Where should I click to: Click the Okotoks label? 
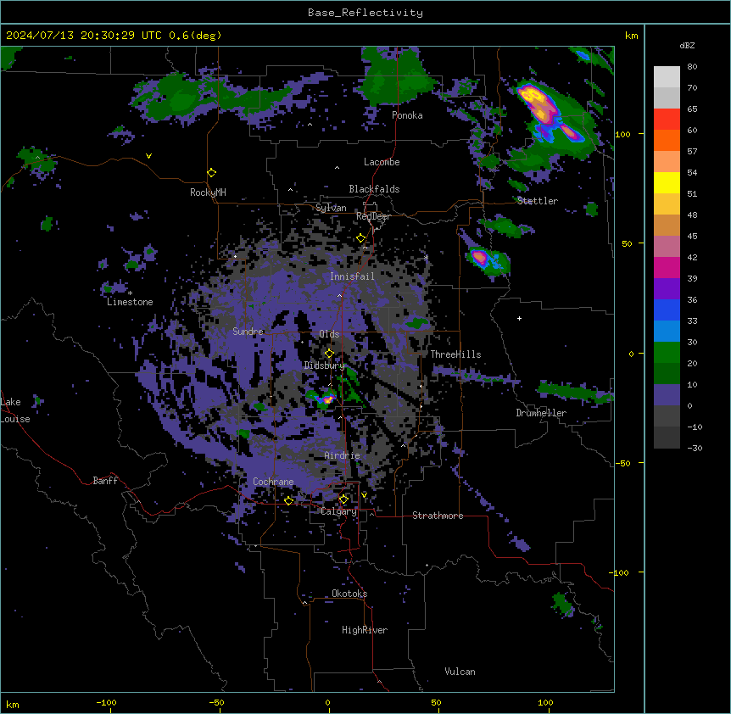click(349, 594)
